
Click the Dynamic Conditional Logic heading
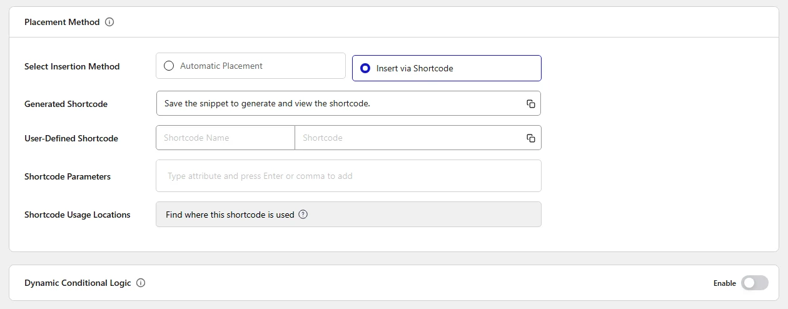[x=78, y=283]
